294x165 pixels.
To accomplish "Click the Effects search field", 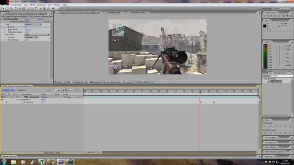I will point(282,76).
